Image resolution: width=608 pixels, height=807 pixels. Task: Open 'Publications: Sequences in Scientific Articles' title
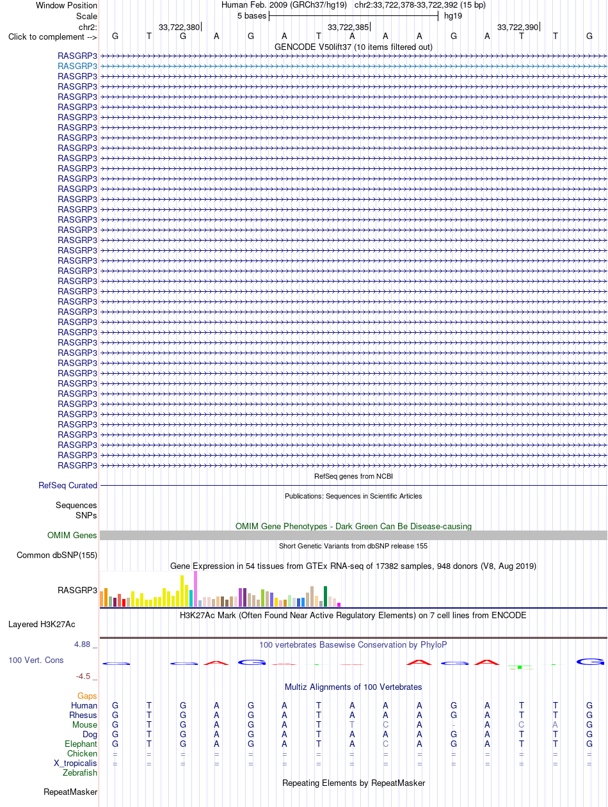353,496
